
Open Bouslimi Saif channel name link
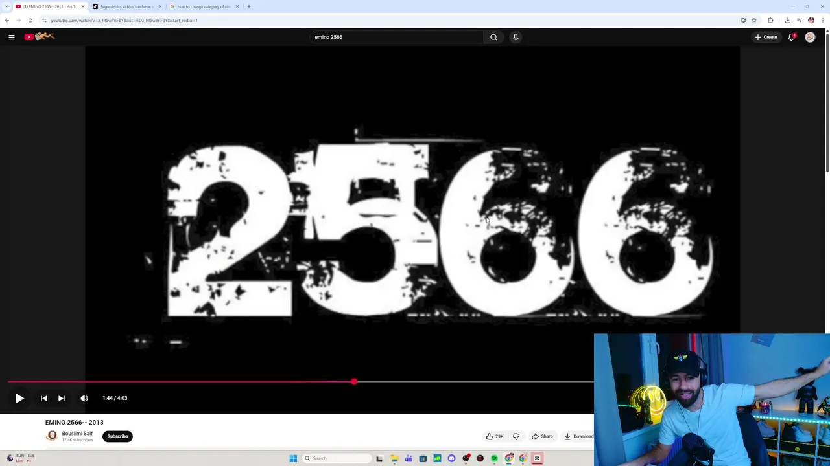[x=77, y=433]
